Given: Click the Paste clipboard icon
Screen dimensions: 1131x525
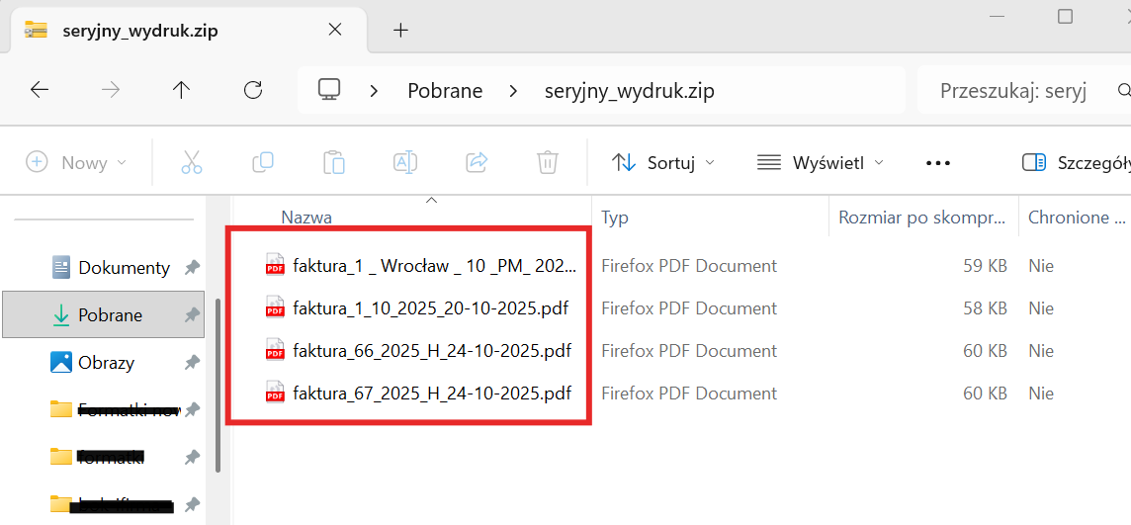Looking at the screenshot, I should point(334,162).
